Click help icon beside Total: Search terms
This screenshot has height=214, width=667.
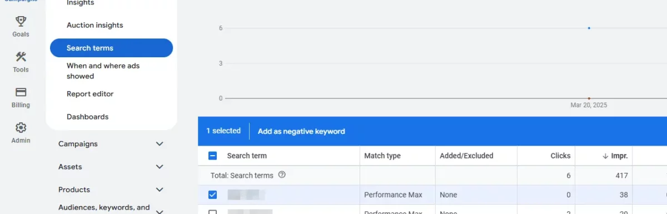pyautogui.click(x=282, y=175)
